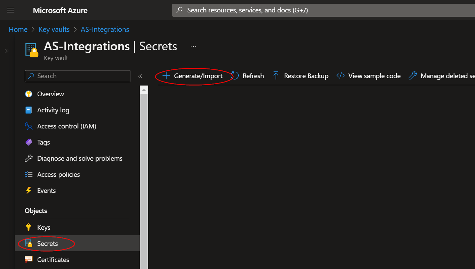This screenshot has height=269, width=475.
Task: Select Secrets under Objects
Action: coord(77,244)
